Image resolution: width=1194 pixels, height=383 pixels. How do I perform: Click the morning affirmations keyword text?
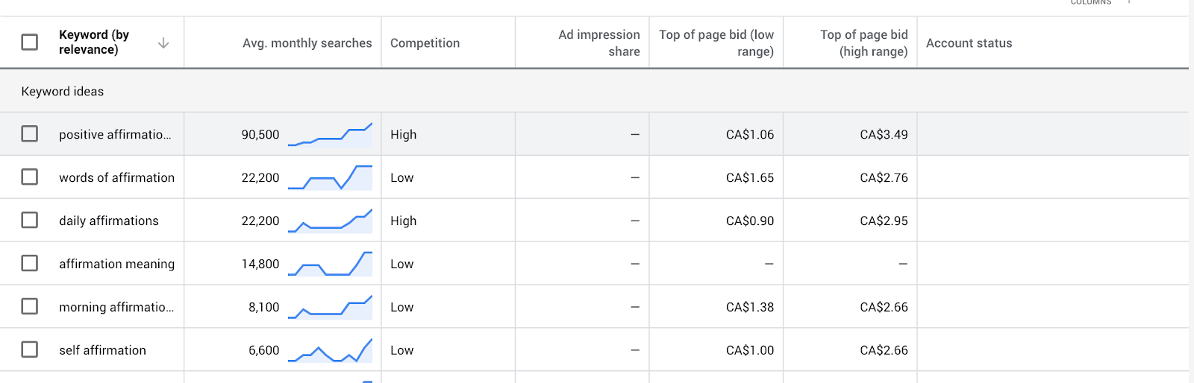116,307
